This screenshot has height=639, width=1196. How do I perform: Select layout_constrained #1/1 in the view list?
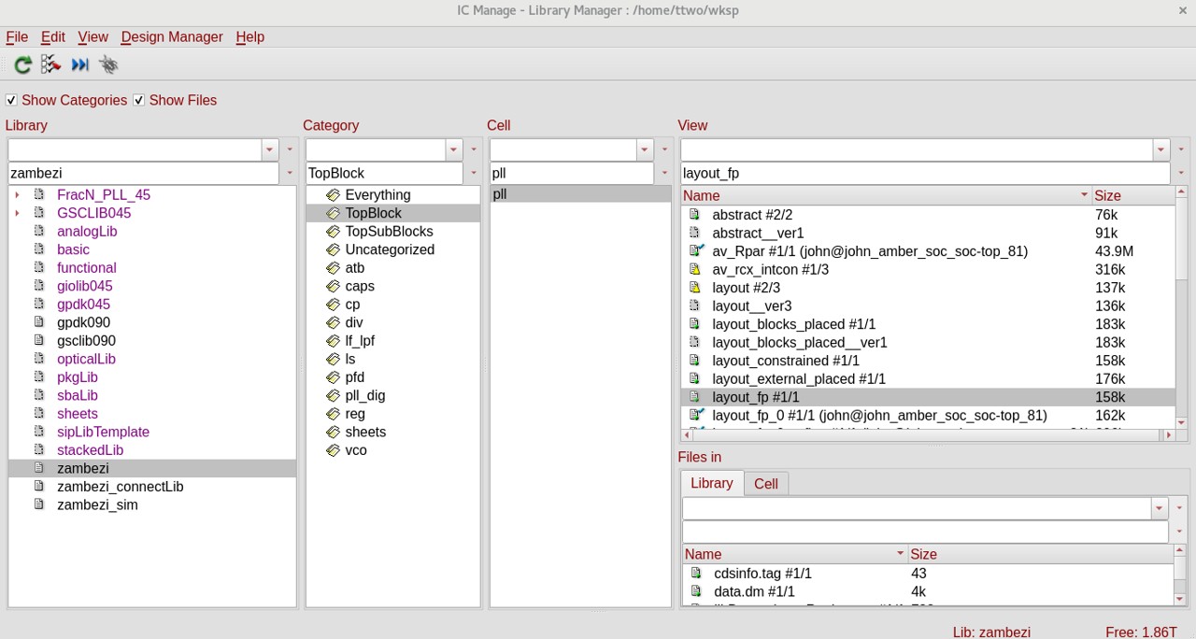(x=785, y=361)
